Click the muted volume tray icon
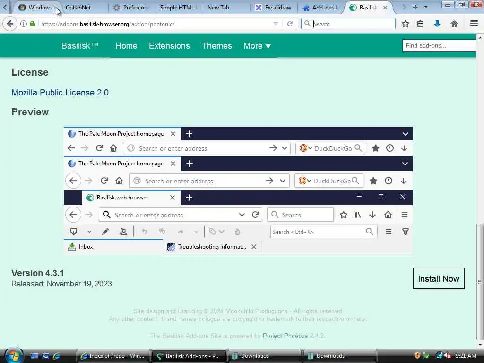The width and height of the screenshot is (484, 363). (x=448, y=355)
